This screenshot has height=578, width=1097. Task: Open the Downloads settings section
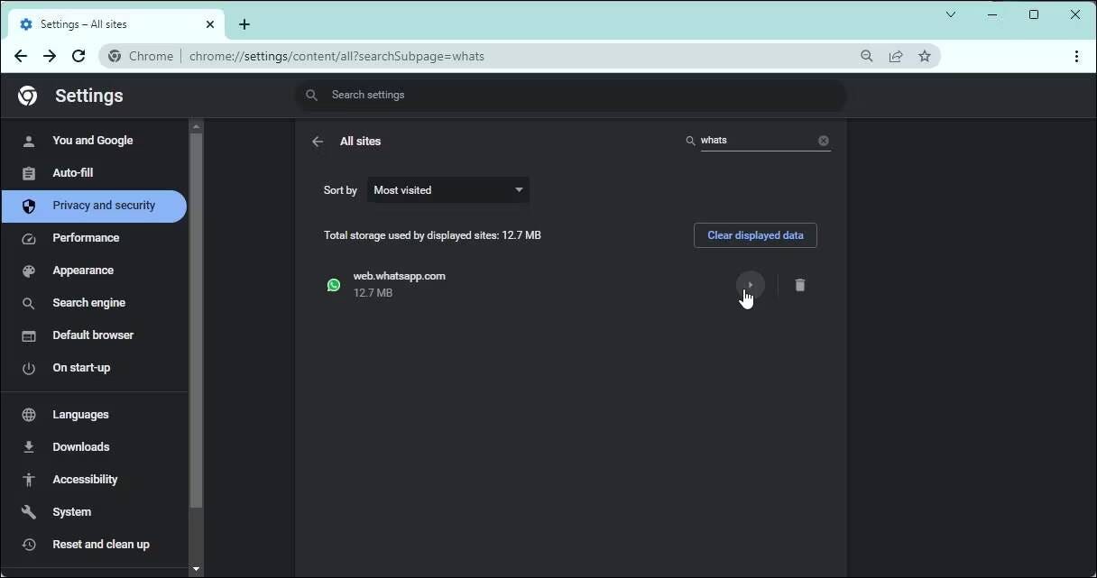pos(80,446)
